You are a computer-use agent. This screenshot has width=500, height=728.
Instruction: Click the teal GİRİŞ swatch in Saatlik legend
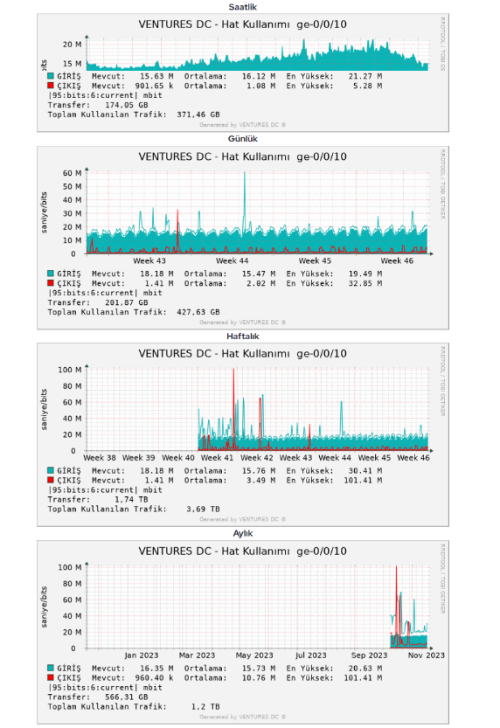pyautogui.click(x=51, y=76)
